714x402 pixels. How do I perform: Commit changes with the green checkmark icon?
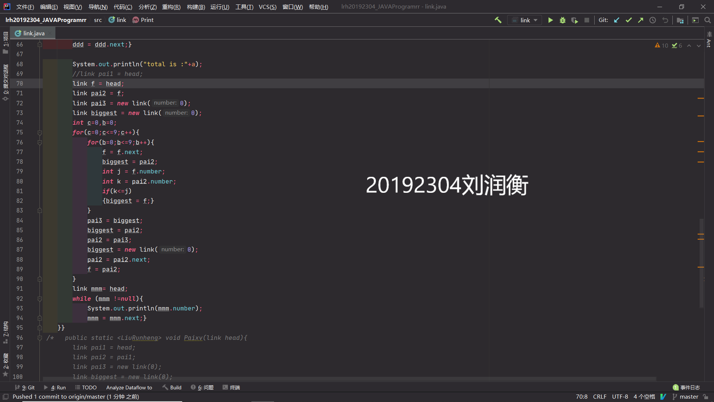coord(628,20)
